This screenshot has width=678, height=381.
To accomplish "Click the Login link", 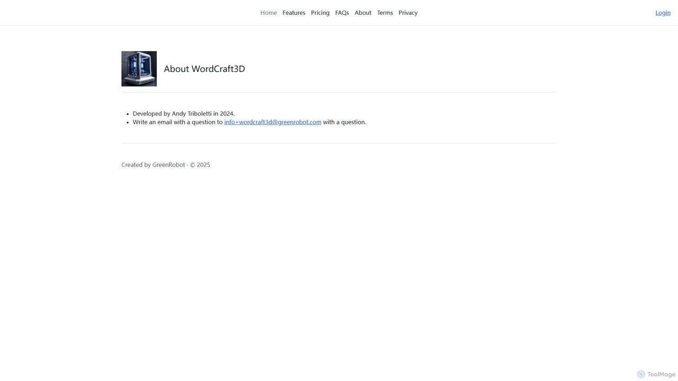I will tap(663, 13).
